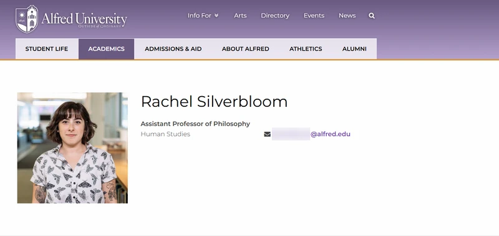Visit the News page
499x236 pixels.
pyautogui.click(x=347, y=16)
